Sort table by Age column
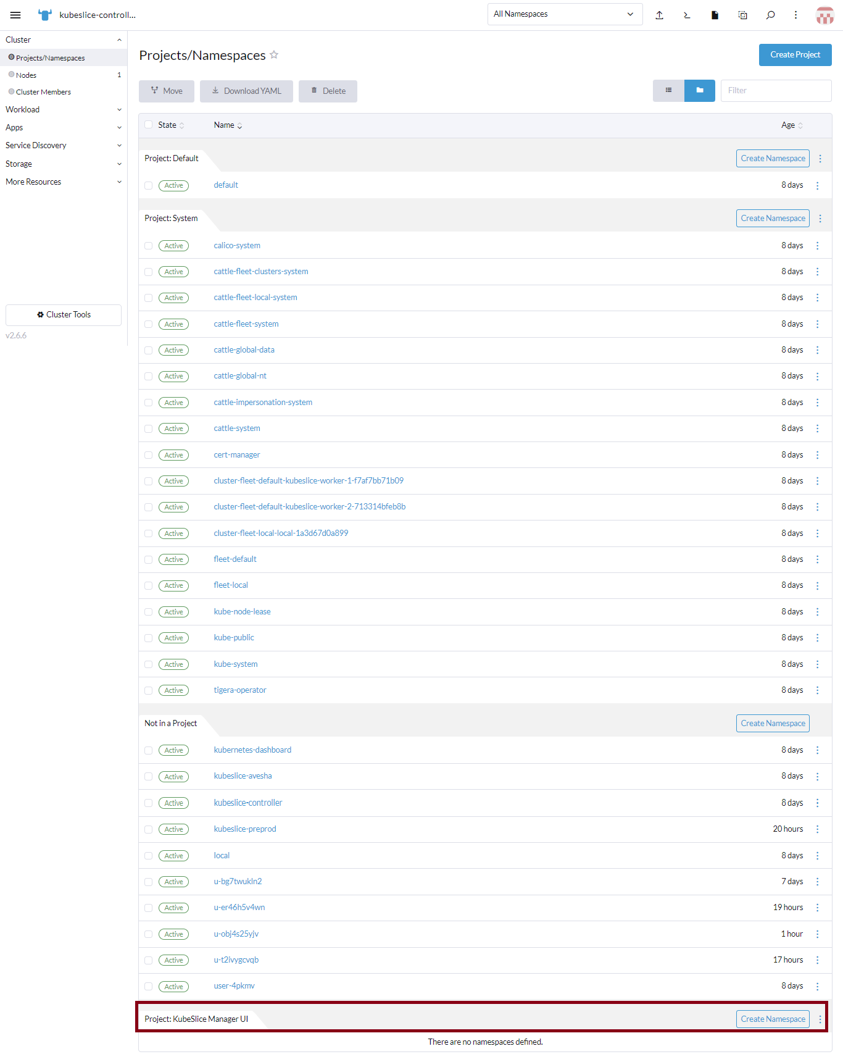843x1062 pixels. (792, 125)
